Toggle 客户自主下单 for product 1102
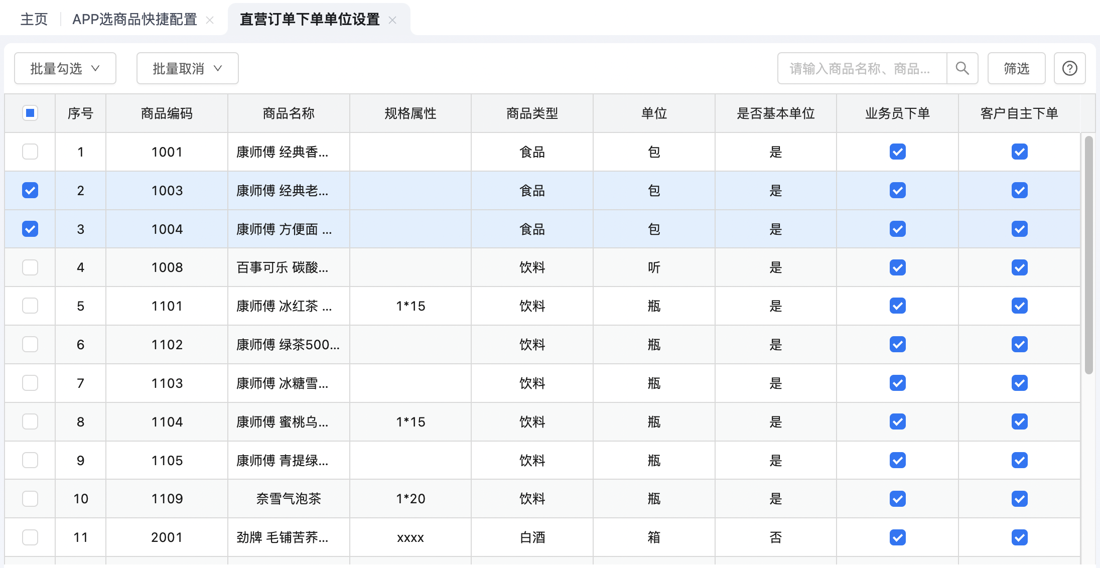The image size is (1100, 568). [x=1020, y=344]
